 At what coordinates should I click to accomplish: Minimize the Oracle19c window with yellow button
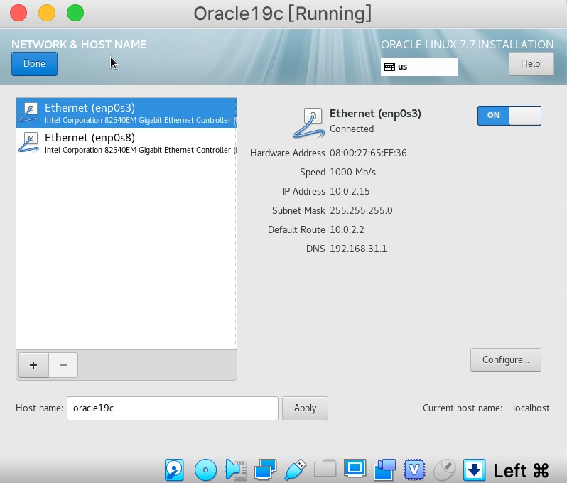[x=47, y=13]
